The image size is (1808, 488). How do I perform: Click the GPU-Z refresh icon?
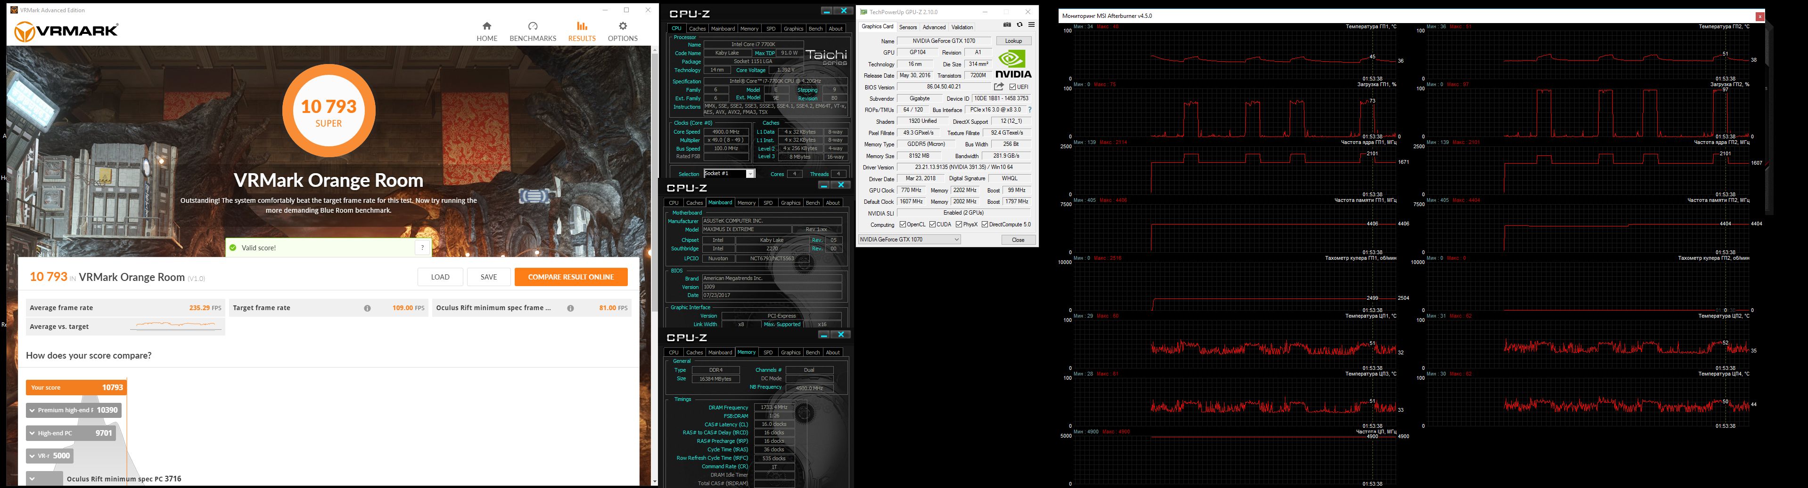click(1020, 25)
